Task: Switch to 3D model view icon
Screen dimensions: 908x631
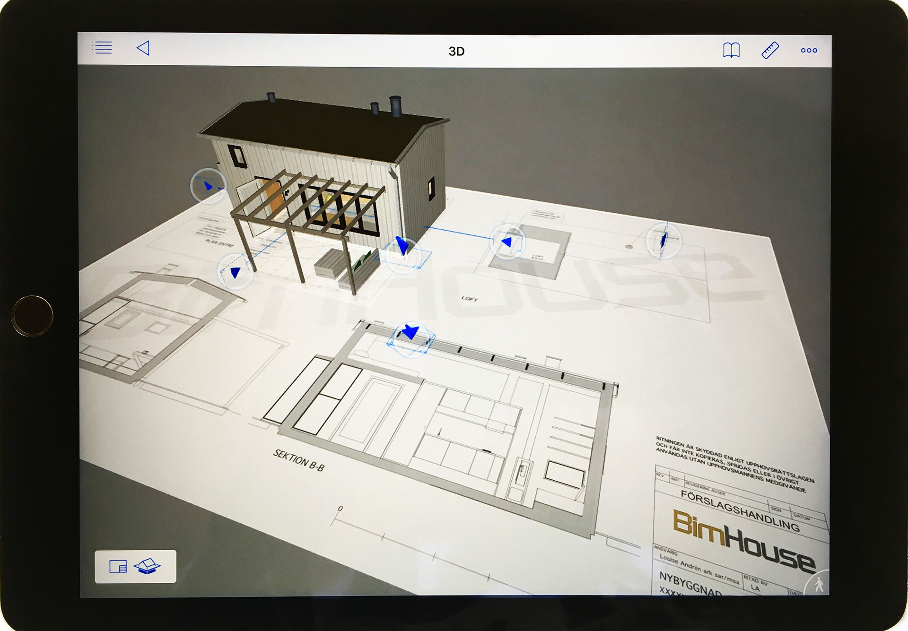Action: point(147,566)
